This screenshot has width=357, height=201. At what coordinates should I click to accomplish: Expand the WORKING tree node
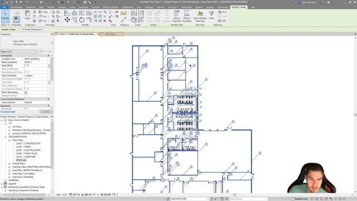[x=6, y=180]
